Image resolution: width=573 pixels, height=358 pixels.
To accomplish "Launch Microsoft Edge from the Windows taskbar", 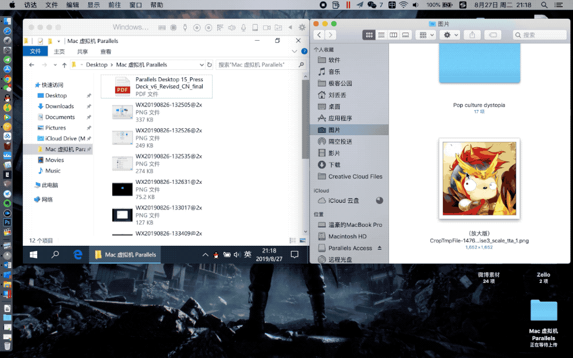I will 78,254.
